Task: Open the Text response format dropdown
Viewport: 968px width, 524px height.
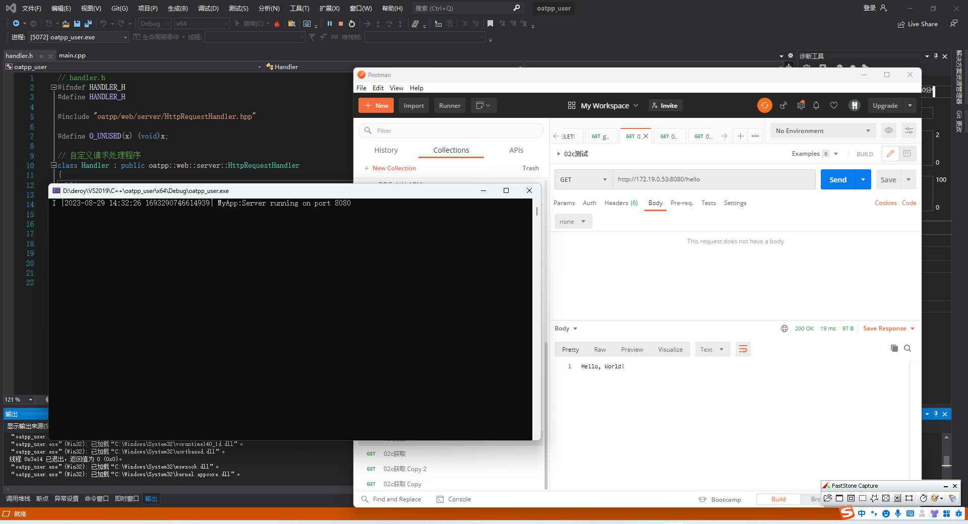Action: (x=711, y=349)
